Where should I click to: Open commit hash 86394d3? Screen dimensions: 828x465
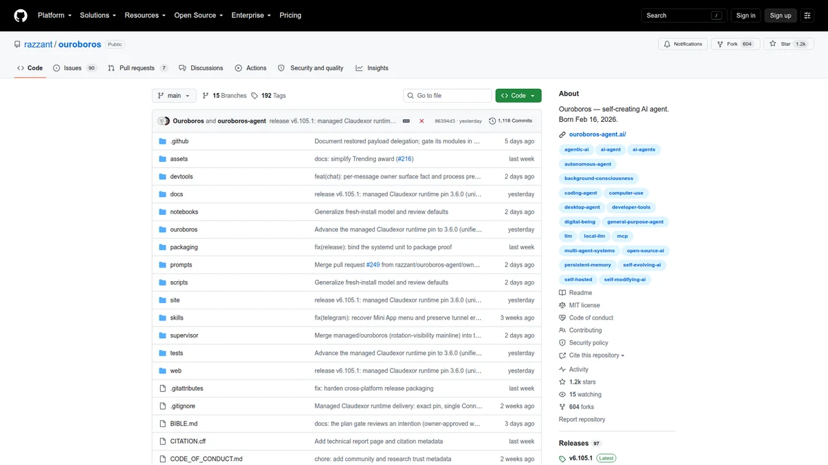click(x=444, y=121)
